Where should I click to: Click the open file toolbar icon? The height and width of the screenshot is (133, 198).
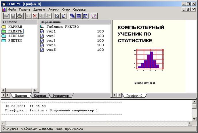pyautogui.click(x=6, y=16)
